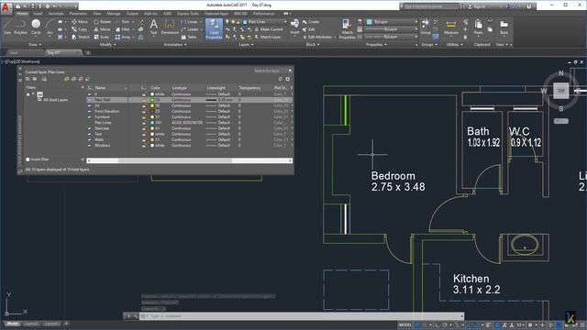Click the Paste clipboard tool

(x=478, y=27)
